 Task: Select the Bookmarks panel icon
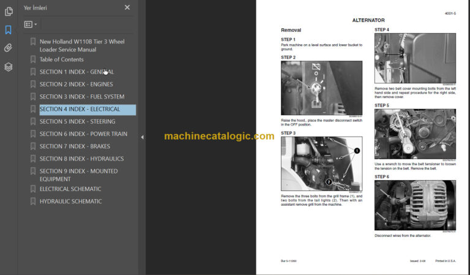[9, 29]
